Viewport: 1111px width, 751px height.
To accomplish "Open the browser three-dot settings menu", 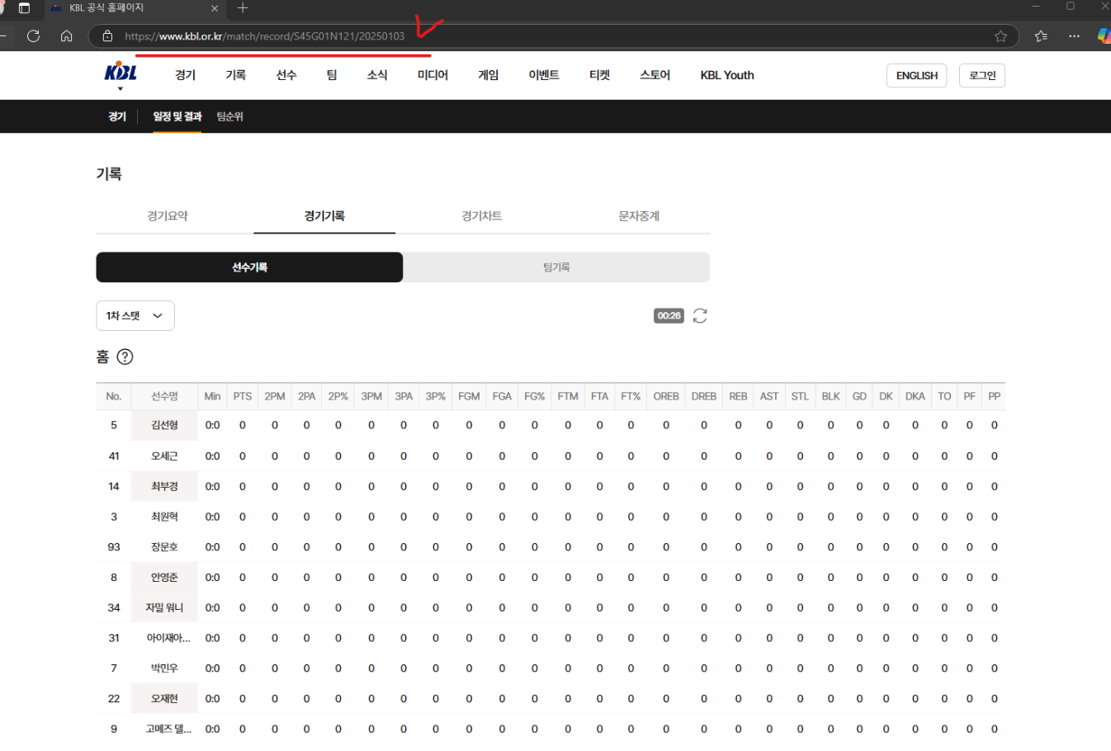I will (x=1074, y=35).
